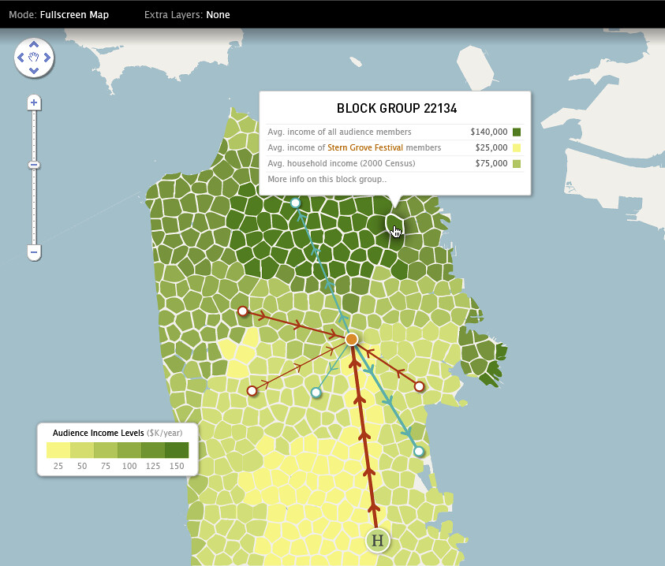Select the hand pan tool in navigation control
The width and height of the screenshot is (665, 566).
[x=34, y=58]
